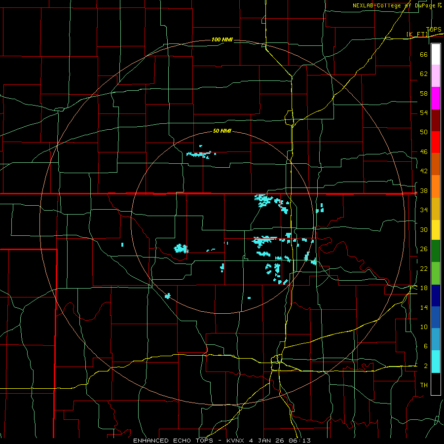
Task: Click the navy blue legend swatch
Action: pos(436,296)
